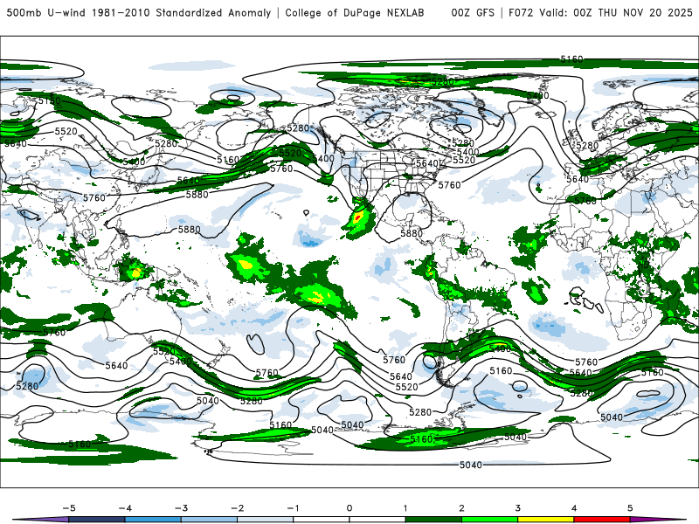699x524 pixels.
Task: Click the '500mb U-wind 1981-2010 Standardized Anomaly' title
Action: [139, 12]
